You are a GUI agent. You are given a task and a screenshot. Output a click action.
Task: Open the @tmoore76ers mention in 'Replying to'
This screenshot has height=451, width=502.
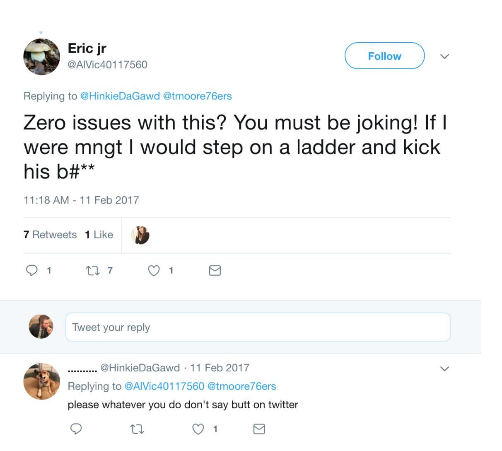point(198,96)
